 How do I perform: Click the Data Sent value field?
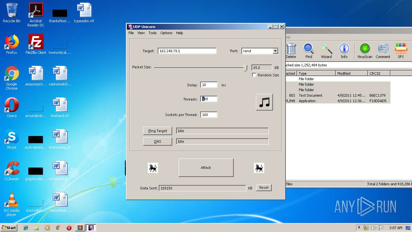202,188
